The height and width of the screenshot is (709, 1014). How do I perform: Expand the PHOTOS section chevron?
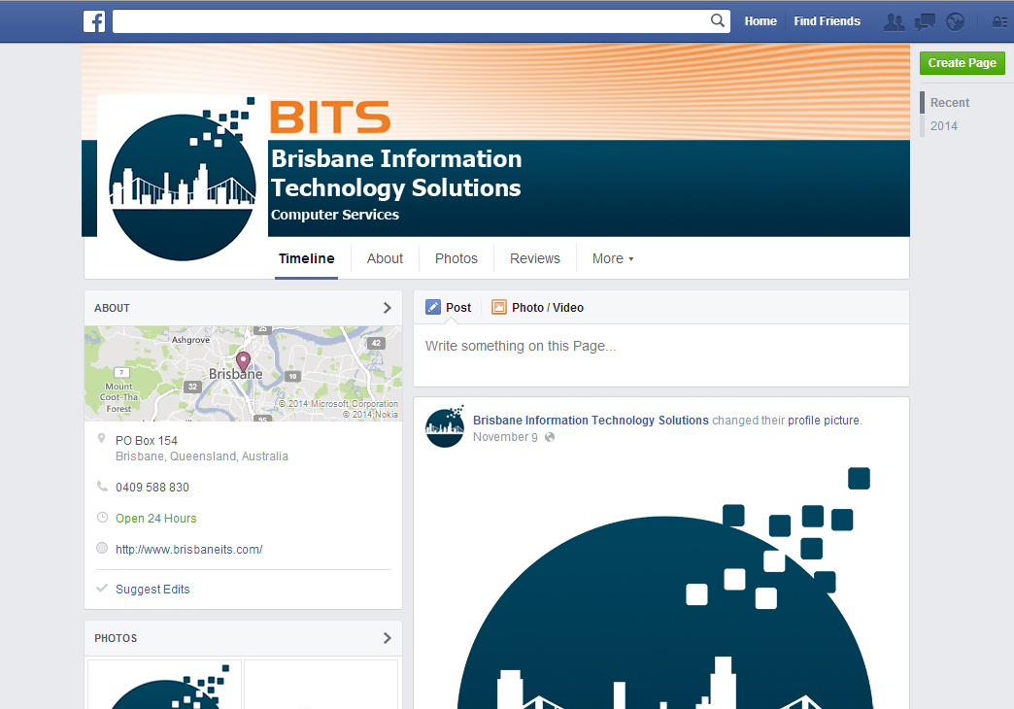click(387, 638)
